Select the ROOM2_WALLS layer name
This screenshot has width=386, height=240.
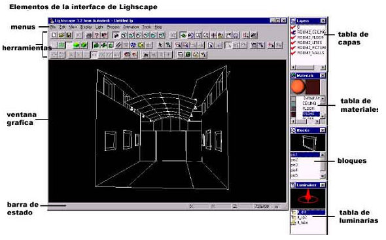311,53
